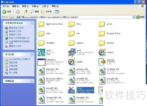Image resolution: width=147 pixels, height=106 pixels.
Task: Open the Search pane from toolbar
Action: 34,12
